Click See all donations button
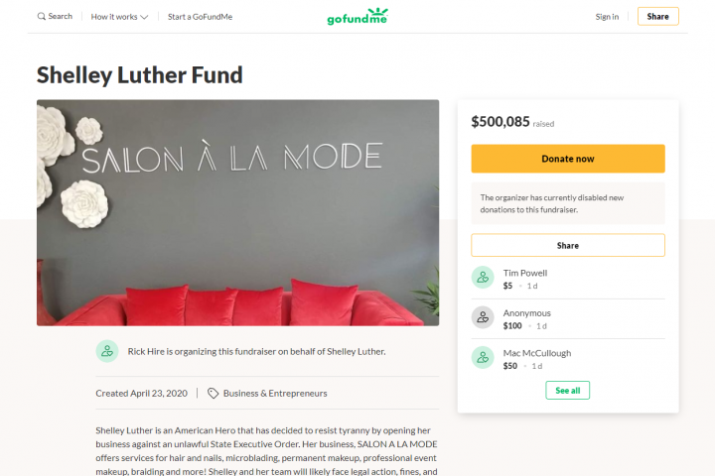The height and width of the screenshot is (476, 715). coord(568,391)
